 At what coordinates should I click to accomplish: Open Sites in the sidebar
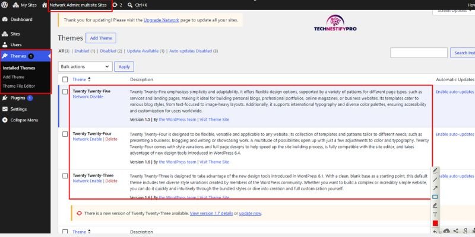(15, 34)
